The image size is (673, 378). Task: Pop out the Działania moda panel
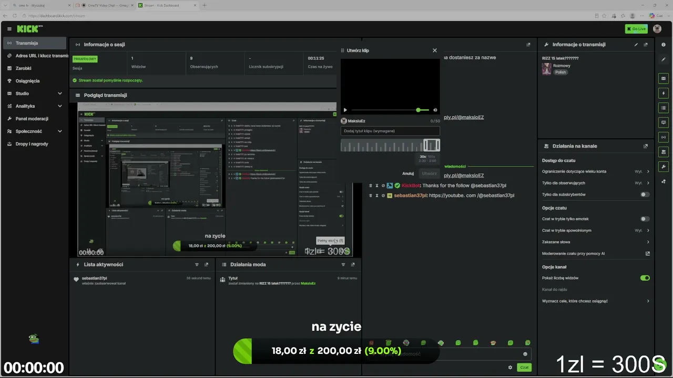(x=353, y=265)
